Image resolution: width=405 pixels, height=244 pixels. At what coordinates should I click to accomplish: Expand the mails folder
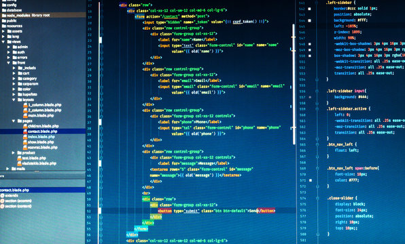tap(7, 169)
